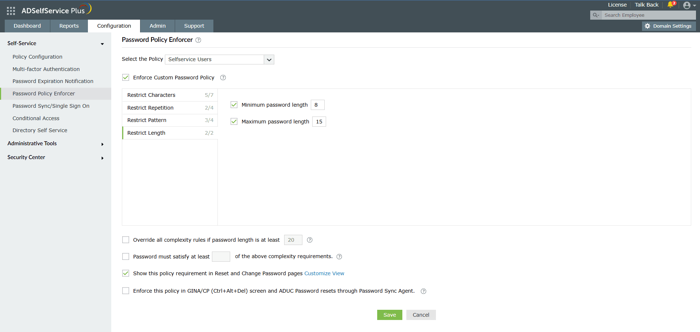Open Password Expiration Notification
This screenshot has width=700, height=332.
pyautogui.click(x=53, y=81)
